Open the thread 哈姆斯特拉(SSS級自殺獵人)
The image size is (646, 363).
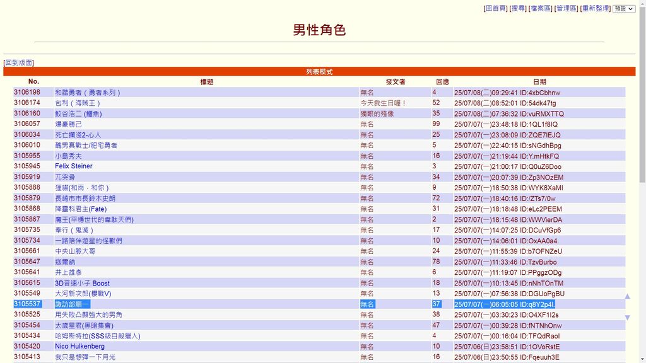97,336
